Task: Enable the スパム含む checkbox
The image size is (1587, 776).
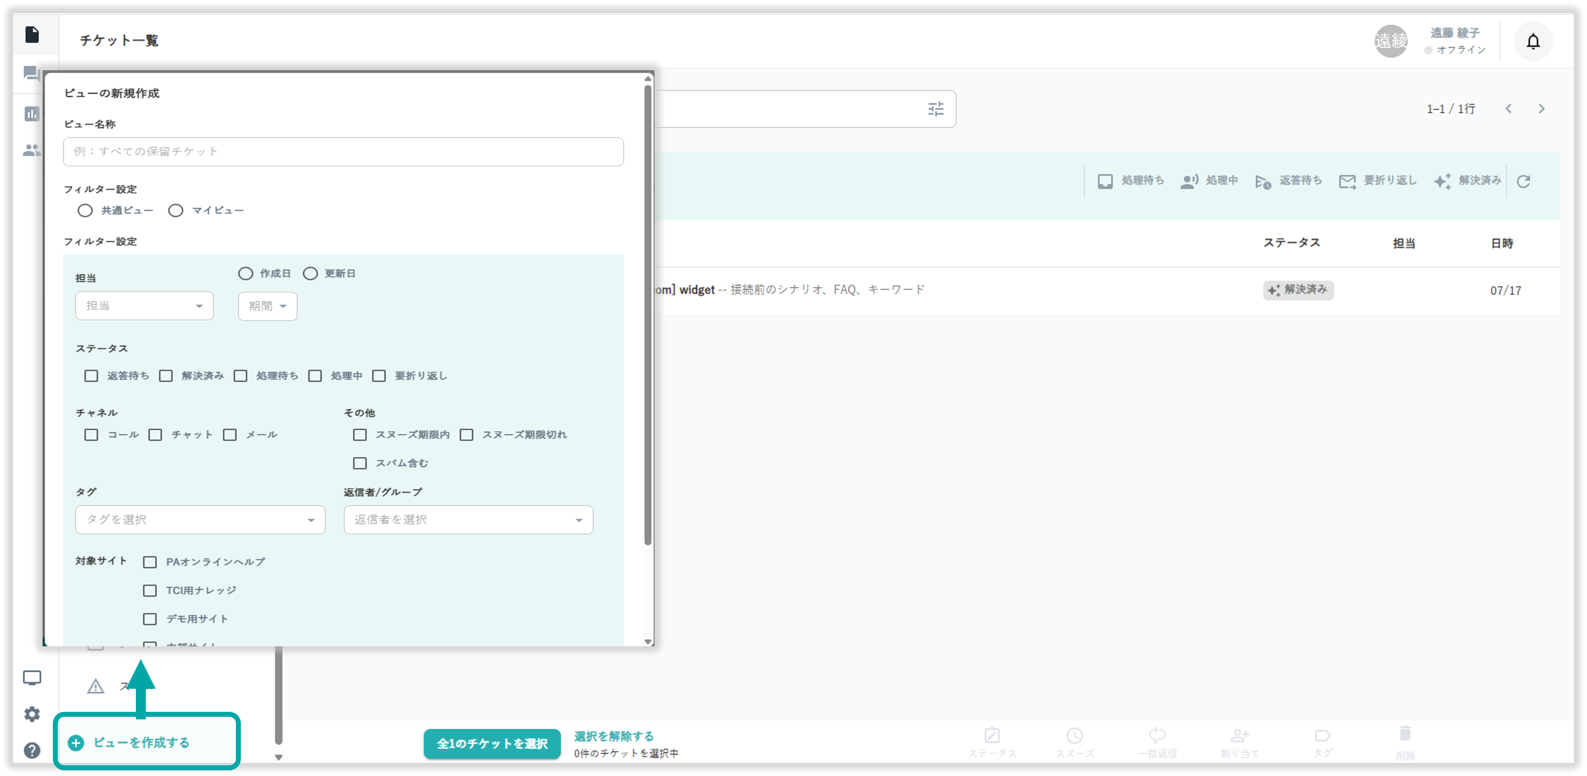Action: pos(360,463)
